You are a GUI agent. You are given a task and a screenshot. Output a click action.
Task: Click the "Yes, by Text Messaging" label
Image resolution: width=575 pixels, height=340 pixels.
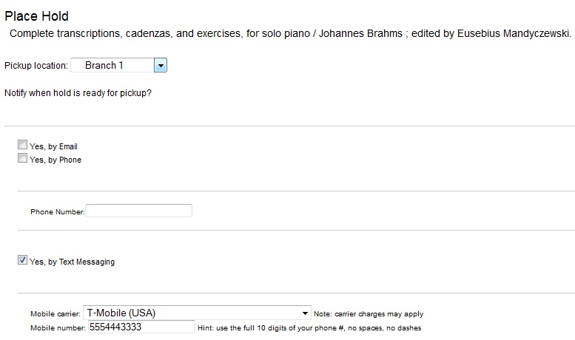(x=72, y=262)
